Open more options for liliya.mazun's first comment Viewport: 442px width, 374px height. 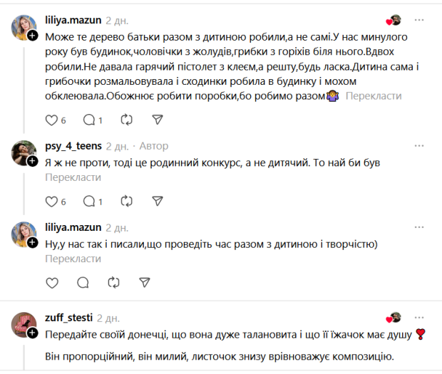pos(420,20)
